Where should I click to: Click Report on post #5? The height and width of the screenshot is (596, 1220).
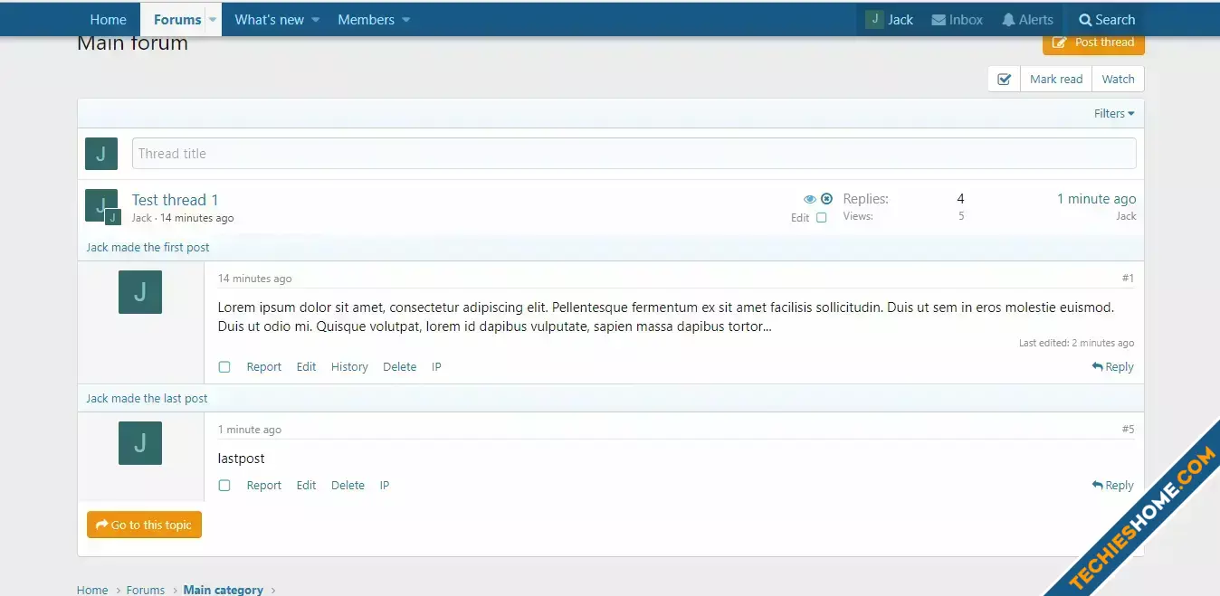pyautogui.click(x=264, y=486)
